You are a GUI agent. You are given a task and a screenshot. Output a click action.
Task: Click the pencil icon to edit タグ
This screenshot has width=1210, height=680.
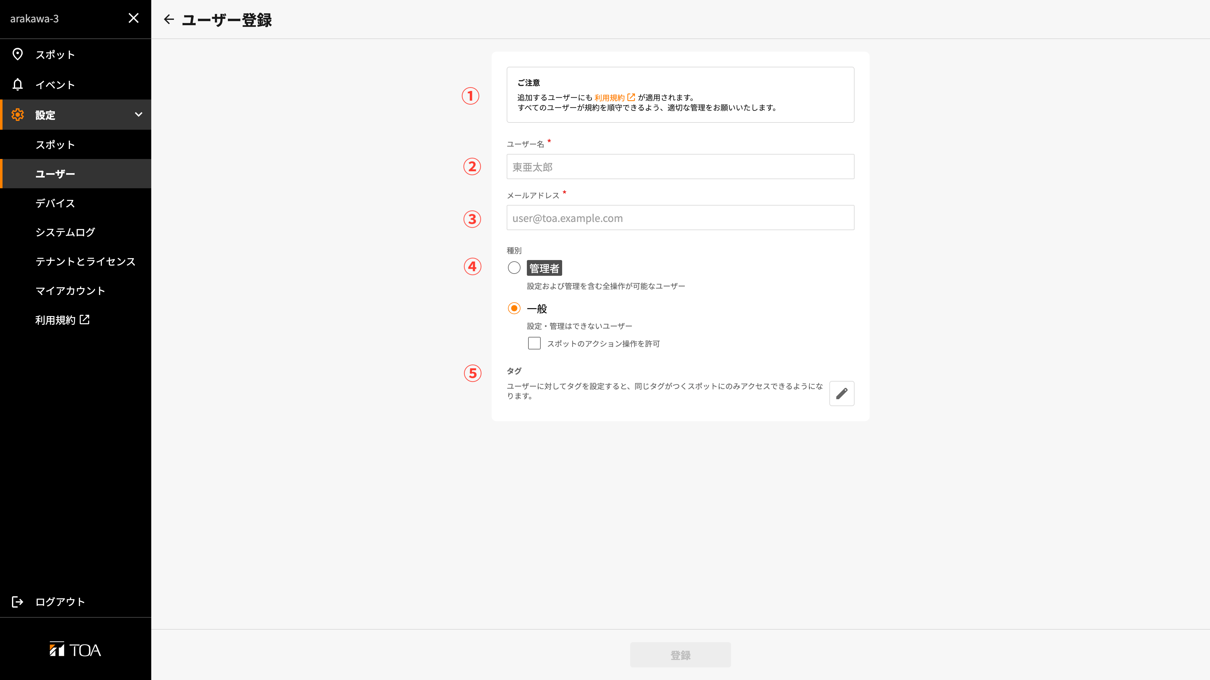pyautogui.click(x=842, y=393)
